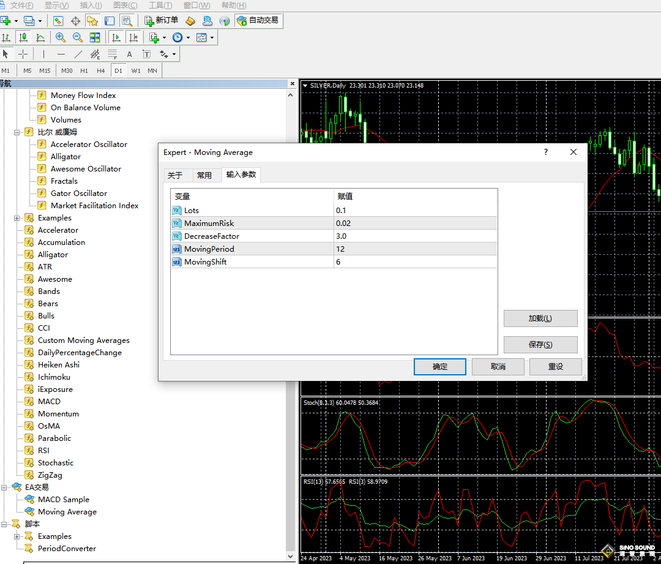Select the Fibonacci retracement tool

tap(112, 54)
